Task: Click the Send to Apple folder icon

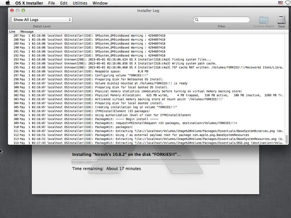Action: coord(263,20)
